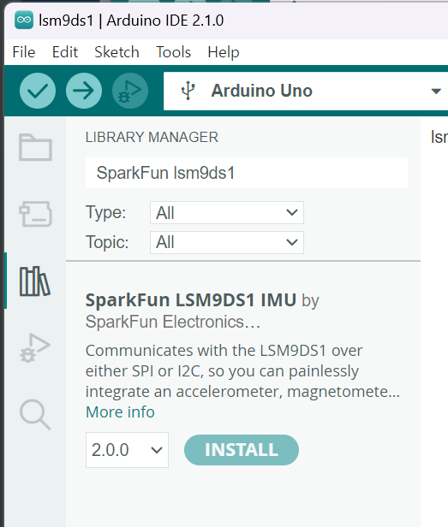Open the File menu
This screenshot has height=527, width=448.
click(24, 52)
